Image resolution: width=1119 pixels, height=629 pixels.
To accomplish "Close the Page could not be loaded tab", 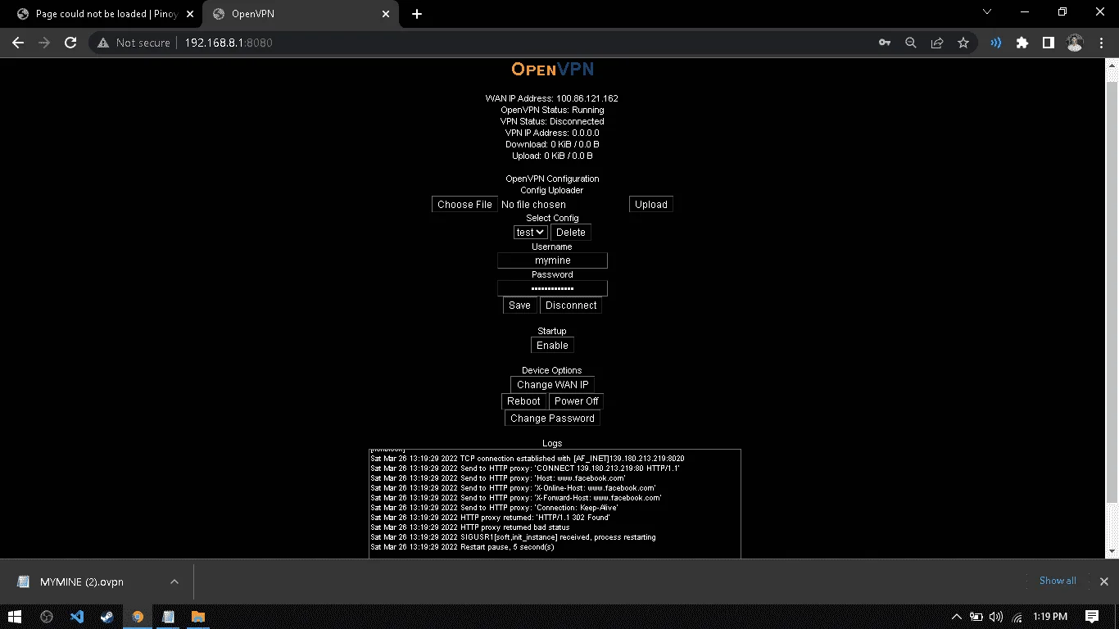I will (189, 14).
